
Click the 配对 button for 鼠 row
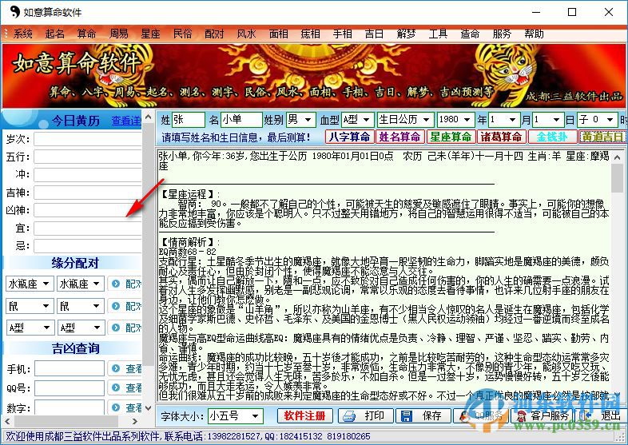(x=125, y=306)
